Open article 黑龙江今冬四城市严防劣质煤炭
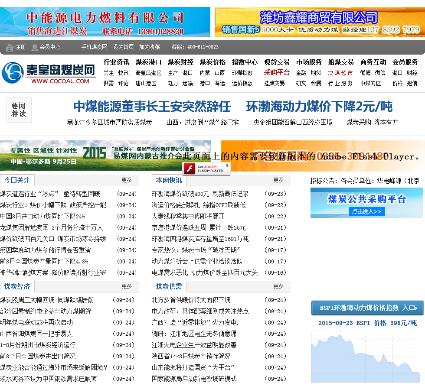This screenshot has height=386, width=425. (109, 122)
